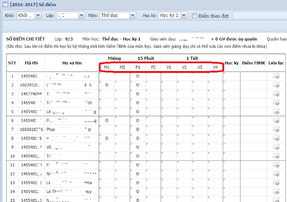This screenshot has width=287, height=202.
Task: Select M1 score Đ in row 2
Action: coord(107,85)
